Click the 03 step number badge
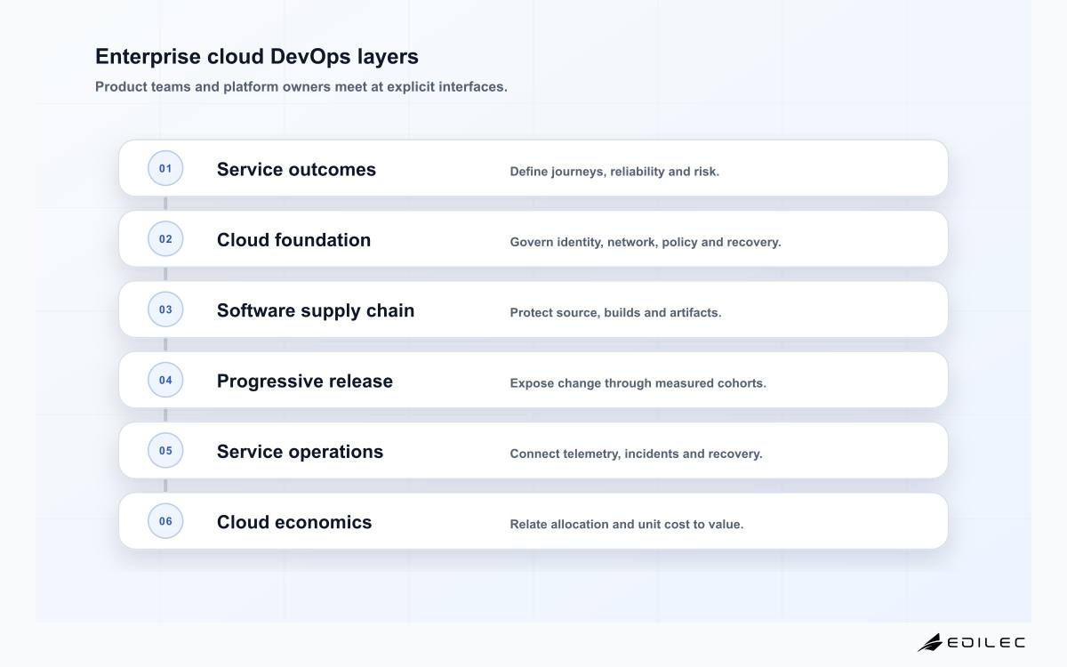The height and width of the screenshot is (667, 1067). 165,309
